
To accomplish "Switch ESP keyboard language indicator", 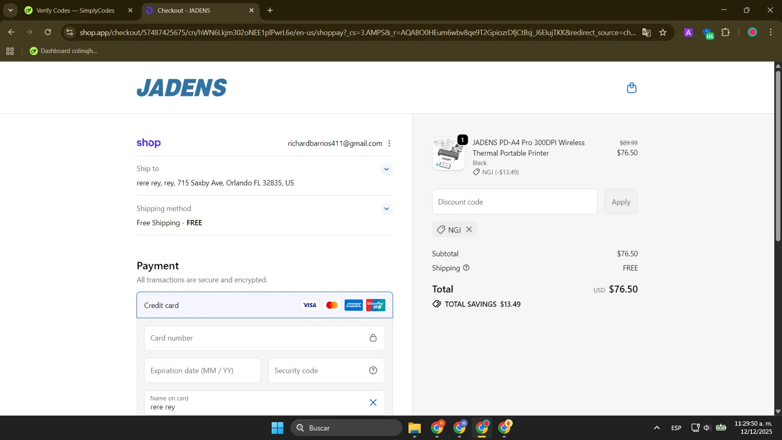I will click(676, 428).
